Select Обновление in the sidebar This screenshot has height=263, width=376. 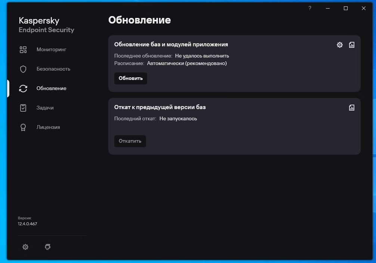point(51,88)
